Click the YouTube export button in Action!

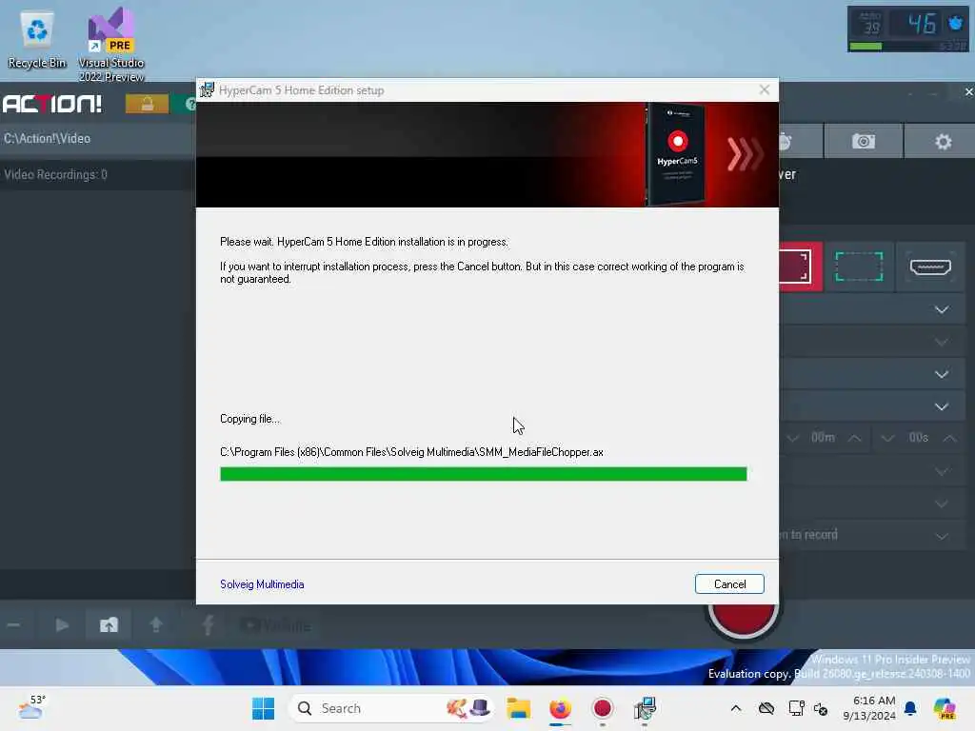tap(275, 625)
